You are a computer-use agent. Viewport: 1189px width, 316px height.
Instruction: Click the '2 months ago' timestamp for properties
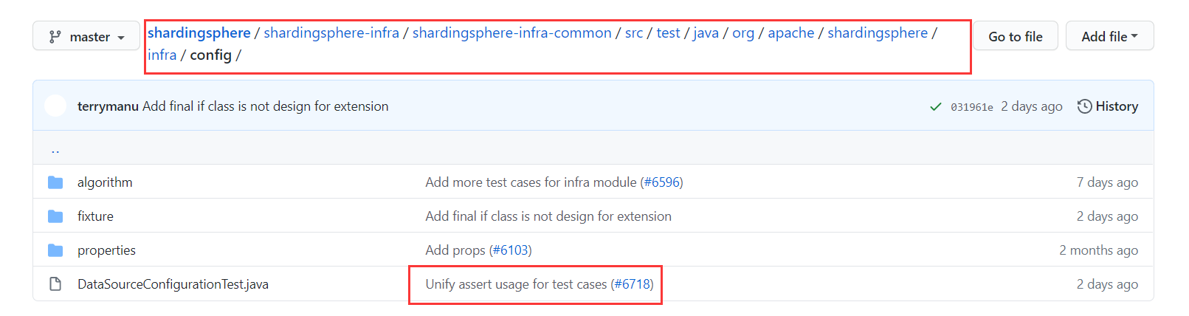[1098, 250]
